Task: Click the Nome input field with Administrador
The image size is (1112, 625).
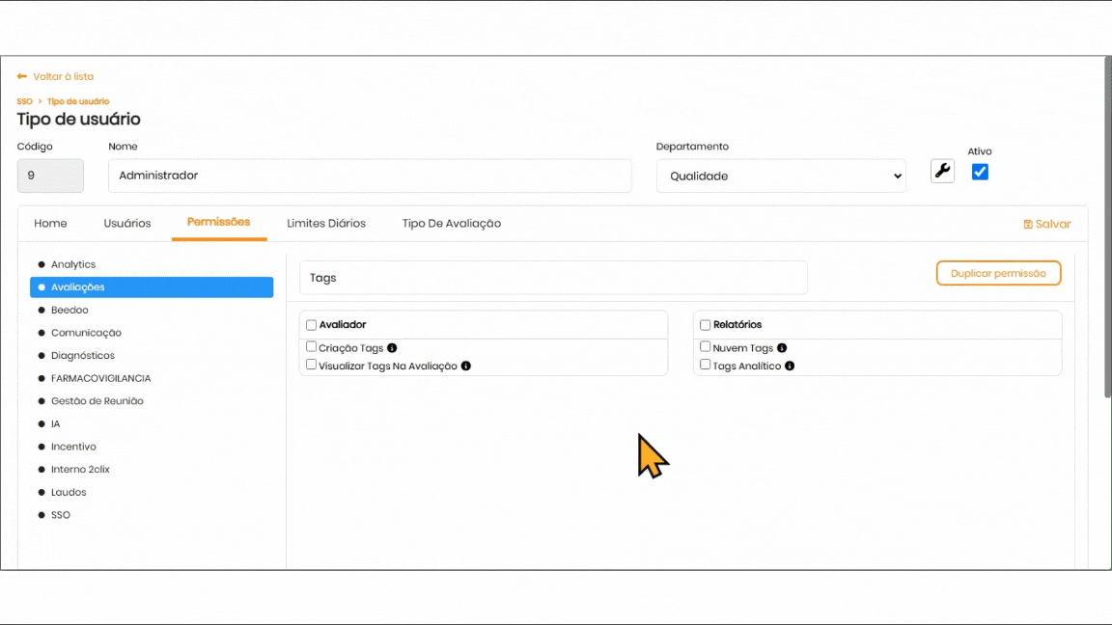Action: 370,177
